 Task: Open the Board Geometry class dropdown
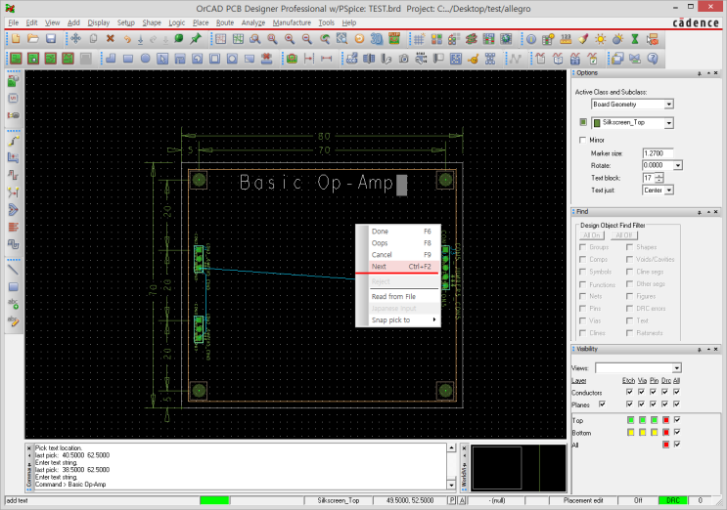pyautogui.click(x=668, y=104)
